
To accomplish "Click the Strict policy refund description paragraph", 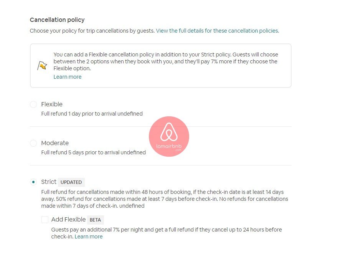I will 164,199.
